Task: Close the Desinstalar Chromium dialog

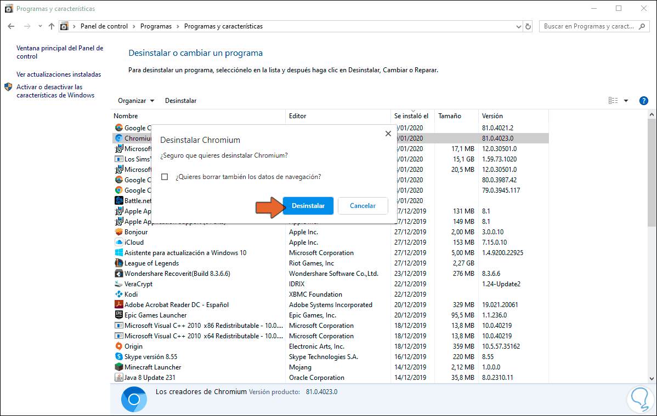Action: (388, 134)
